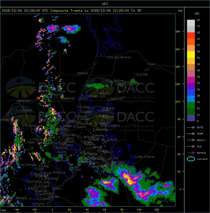The height and width of the screenshot is (213, 210).
Task: Click the 'V_Flores' map label
Action: pyautogui.click(x=38, y=204)
